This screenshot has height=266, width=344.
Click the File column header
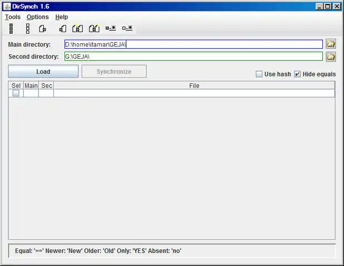coord(194,85)
